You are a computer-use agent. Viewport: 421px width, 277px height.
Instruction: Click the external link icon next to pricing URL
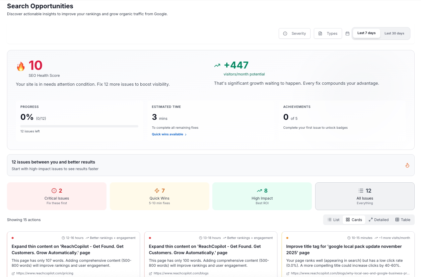tap(13, 273)
